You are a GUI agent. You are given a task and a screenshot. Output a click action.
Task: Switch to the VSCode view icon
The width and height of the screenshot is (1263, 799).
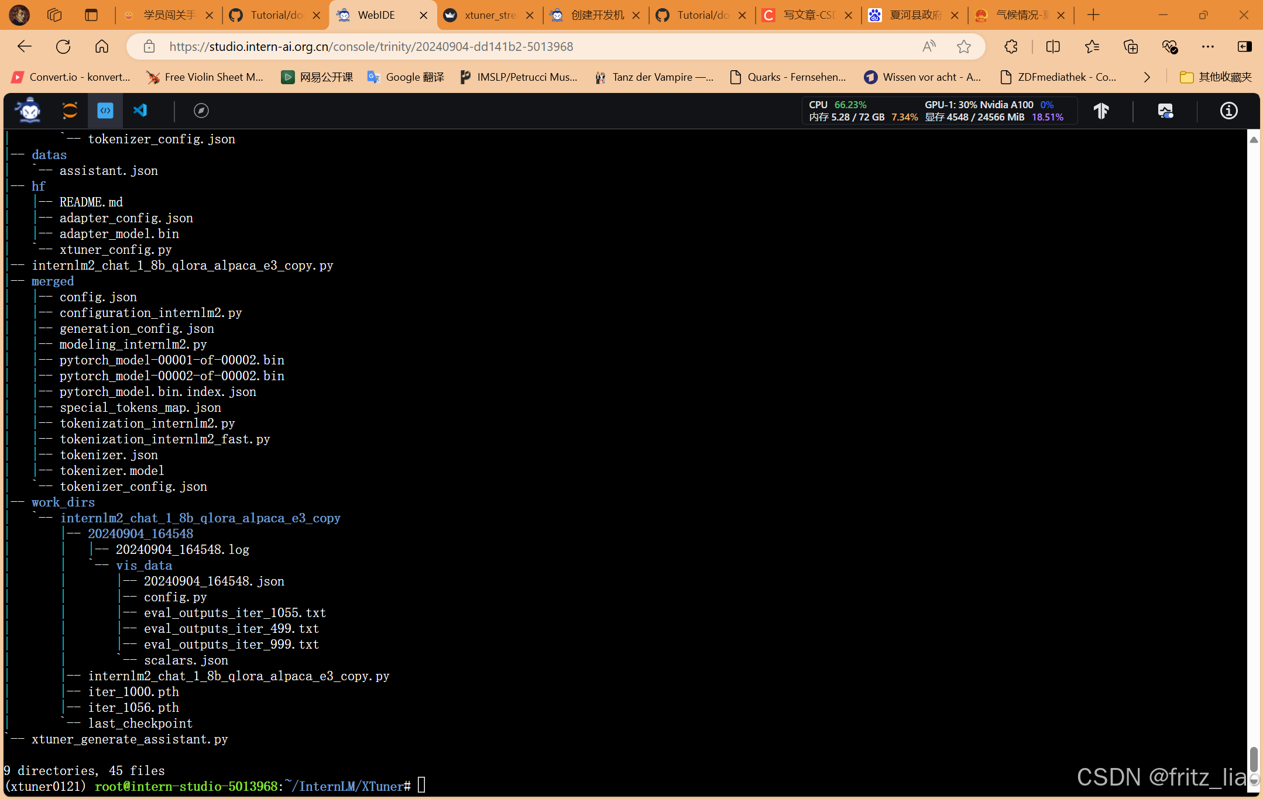coord(140,111)
